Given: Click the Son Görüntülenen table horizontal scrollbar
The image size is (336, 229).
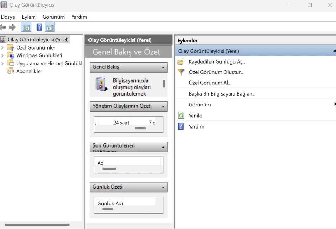Looking at the screenshot, I should pyautogui.click(x=109, y=169).
